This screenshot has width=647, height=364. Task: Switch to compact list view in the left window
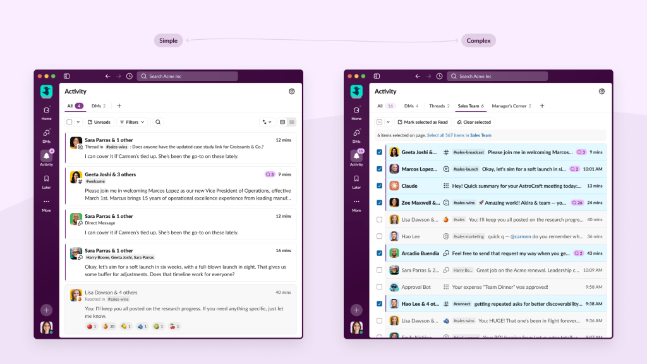(x=292, y=122)
